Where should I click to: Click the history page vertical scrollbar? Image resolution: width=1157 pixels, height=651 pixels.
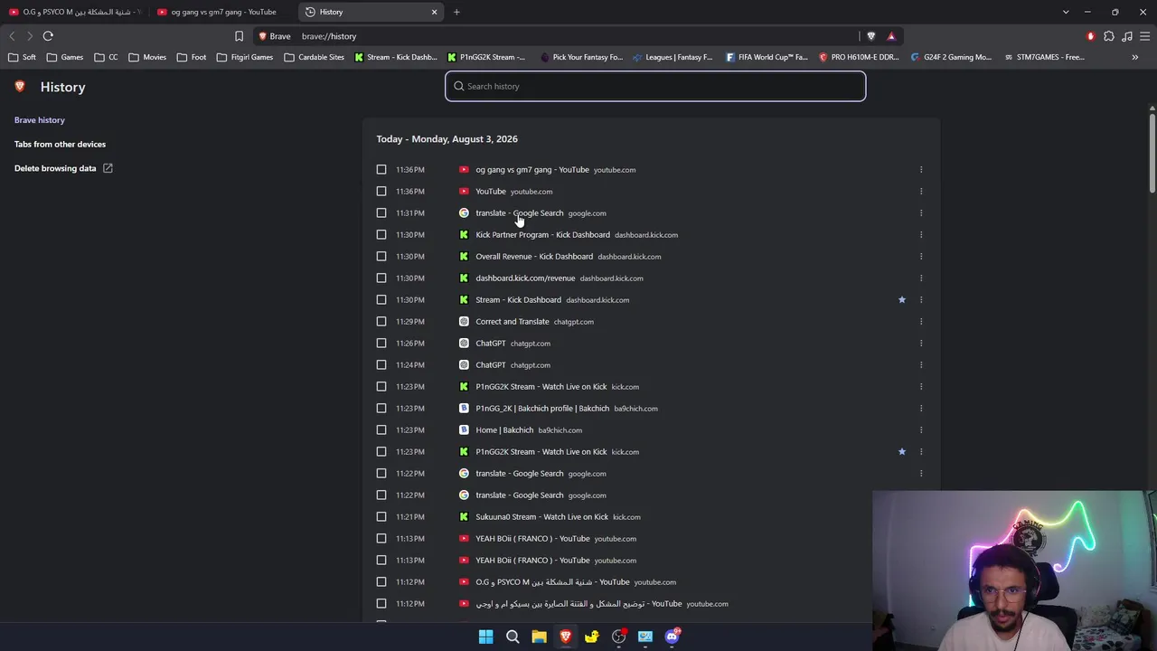pyautogui.click(x=1152, y=151)
